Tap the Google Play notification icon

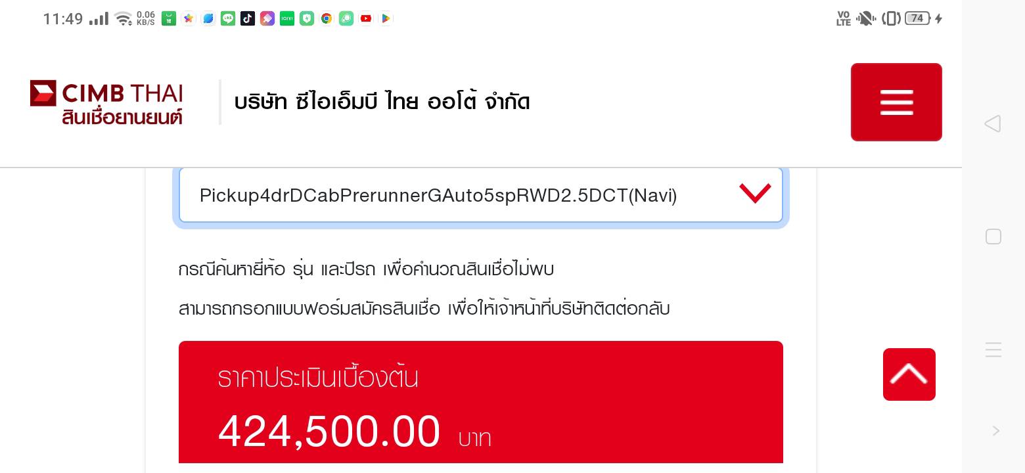click(386, 18)
